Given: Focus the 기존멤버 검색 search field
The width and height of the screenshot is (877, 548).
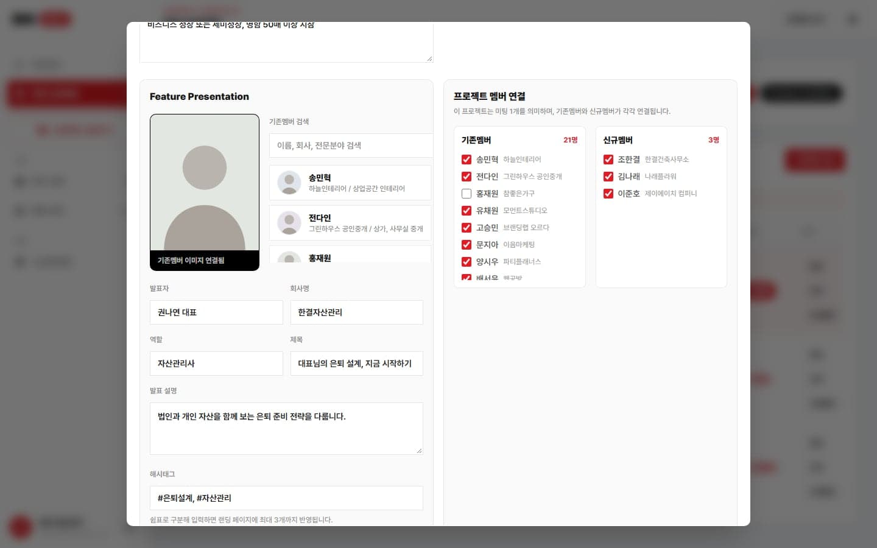Looking at the screenshot, I should tap(351, 146).
